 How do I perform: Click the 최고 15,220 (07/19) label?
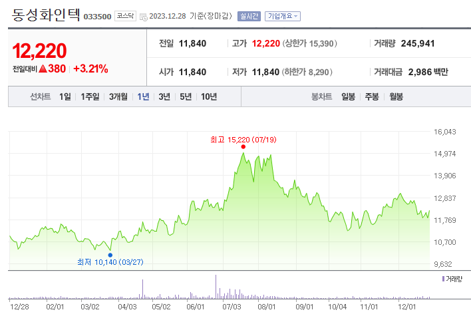click(x=243, y=140)
